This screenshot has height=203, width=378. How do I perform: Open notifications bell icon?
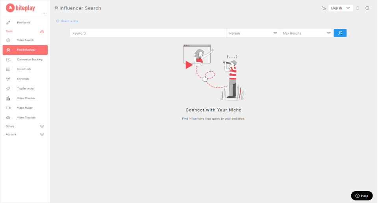(358, 8)
